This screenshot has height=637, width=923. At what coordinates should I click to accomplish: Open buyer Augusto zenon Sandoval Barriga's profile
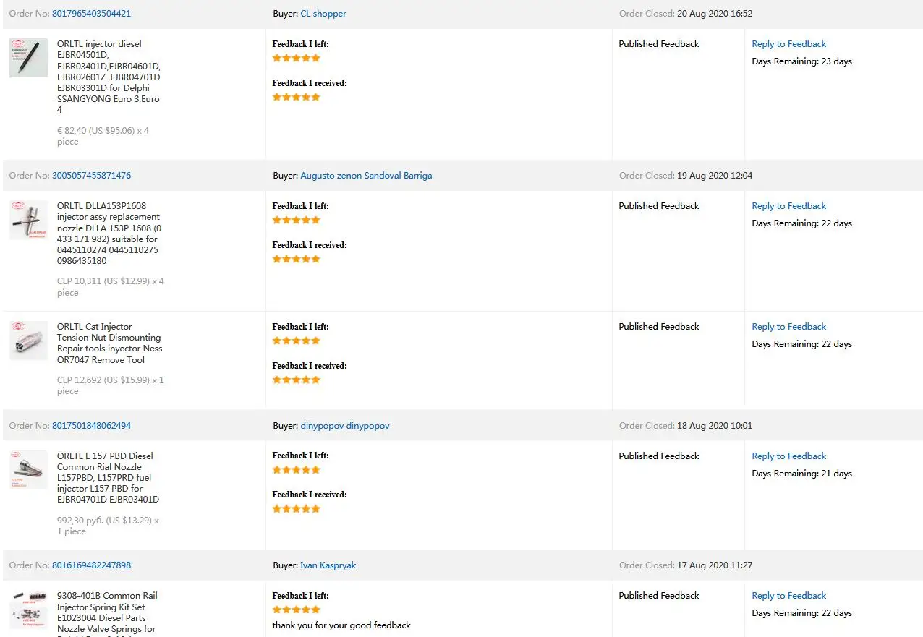point(366,176)
